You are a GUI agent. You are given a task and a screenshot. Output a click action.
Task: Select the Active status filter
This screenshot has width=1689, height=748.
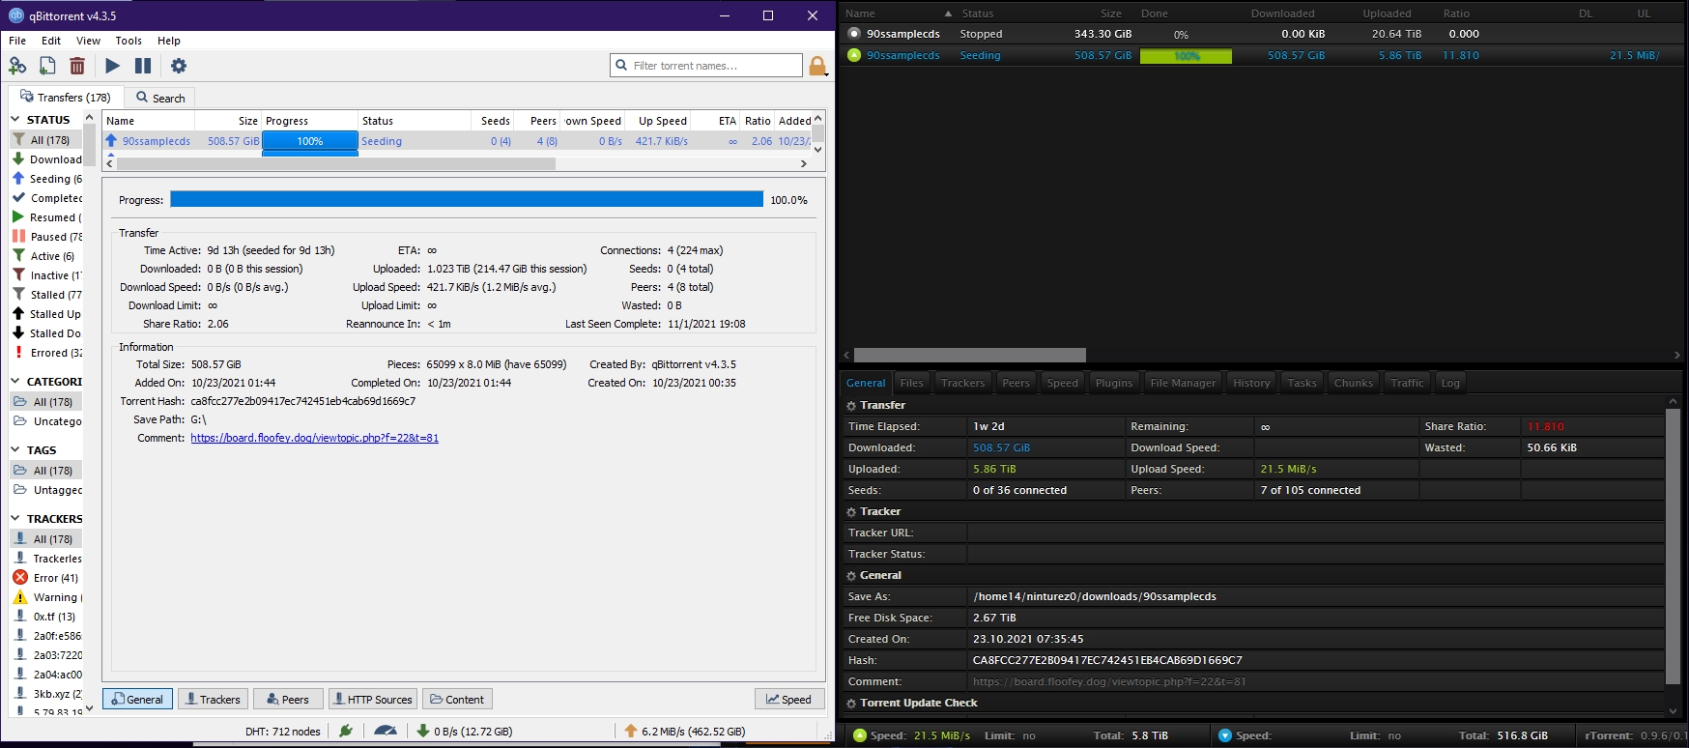(48, 256)
